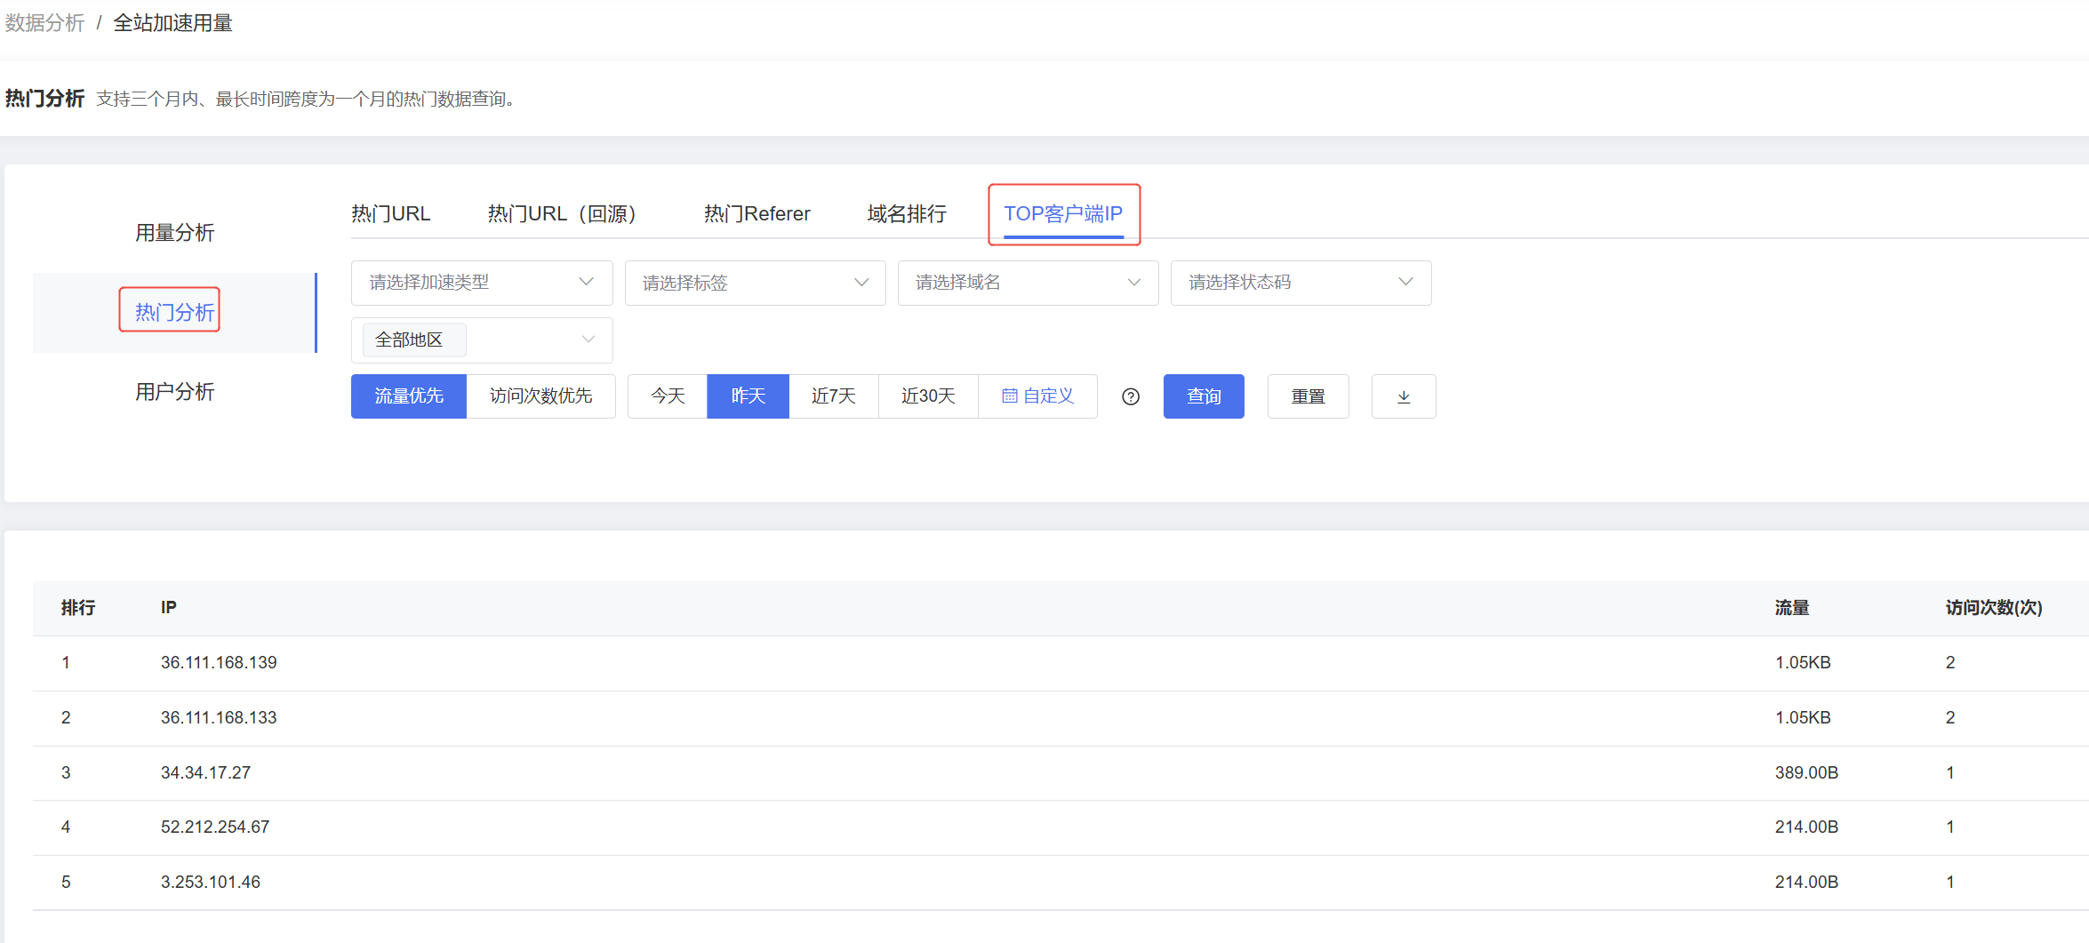2089x943 pixels.
Task: Choose the 近30天 time range
Action: [928, 396]
